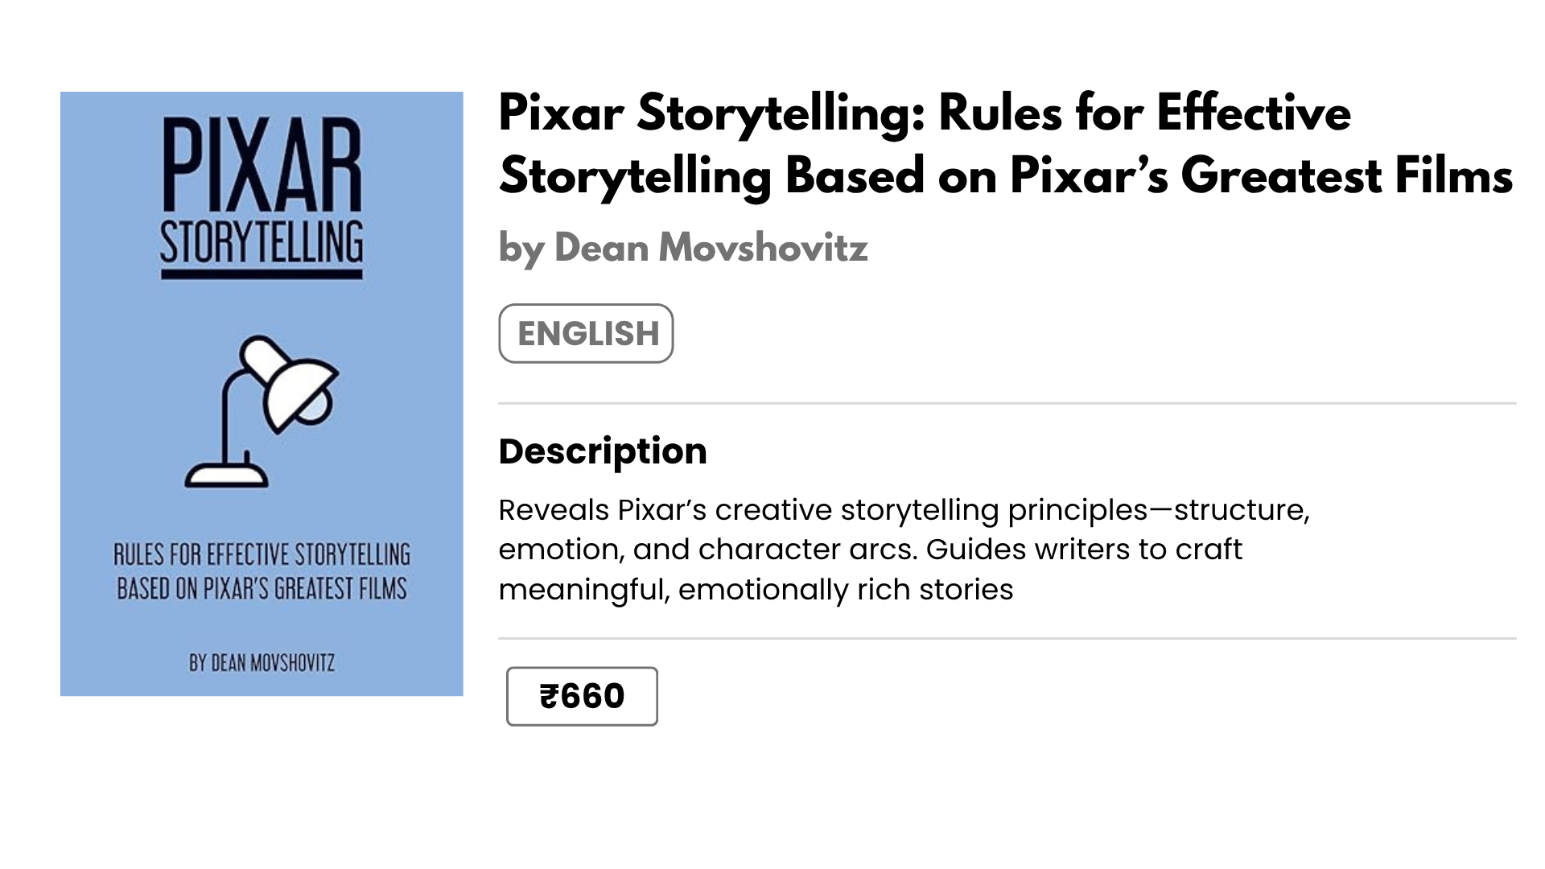Click the title line 'Pixar Storytelling: Rules for Effective'
The height and width of the screenshot is (869, 1545).
pyautogui.click(x=925, y=113)
